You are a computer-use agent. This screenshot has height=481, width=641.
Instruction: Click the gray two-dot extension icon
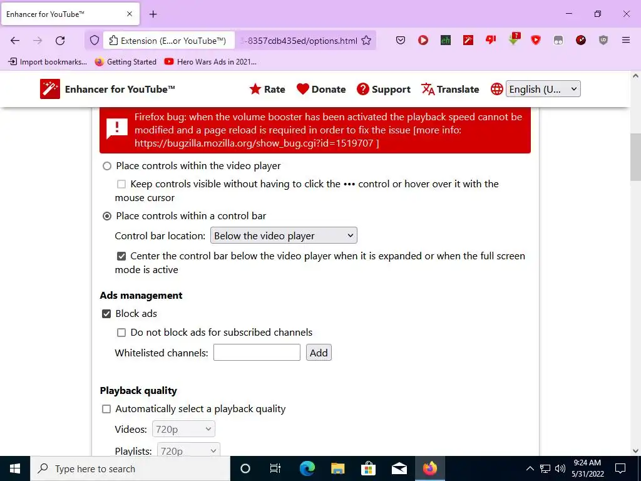pyautogui.click(x=558, y=40)
